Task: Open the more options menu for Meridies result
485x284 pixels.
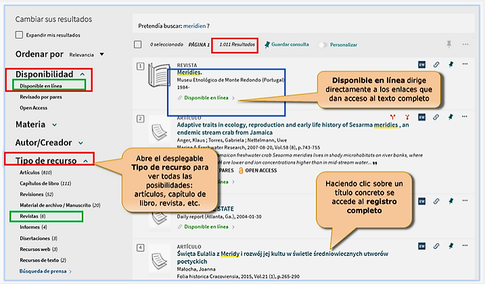Action: 465,64
